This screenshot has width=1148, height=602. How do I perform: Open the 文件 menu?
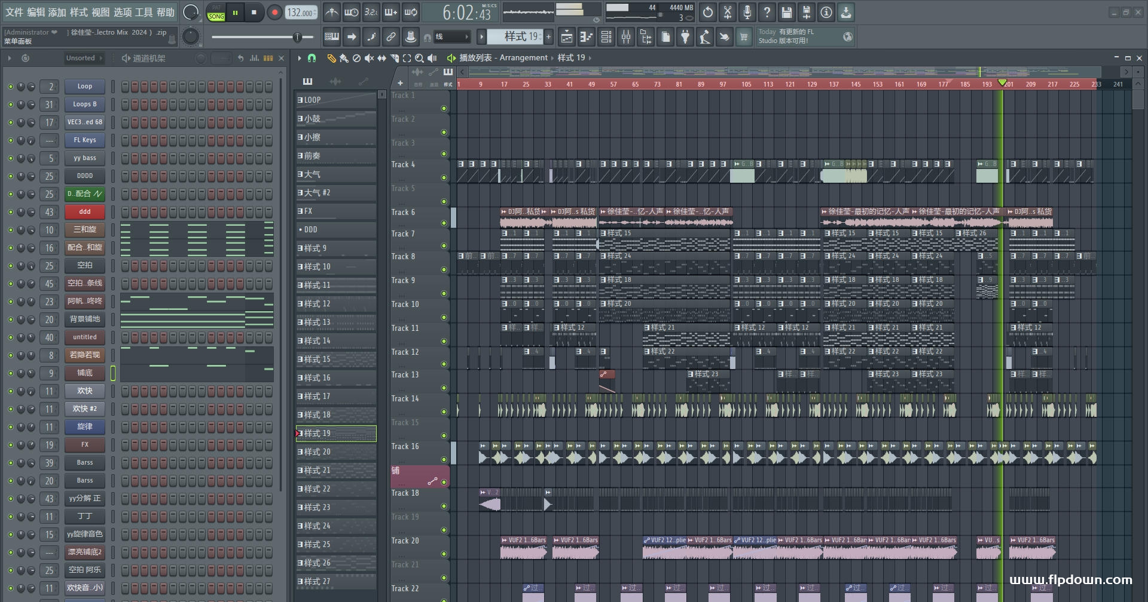tap(14, 12)
